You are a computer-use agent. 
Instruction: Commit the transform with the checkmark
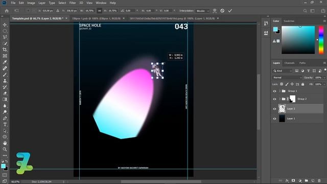pos(230,11)
